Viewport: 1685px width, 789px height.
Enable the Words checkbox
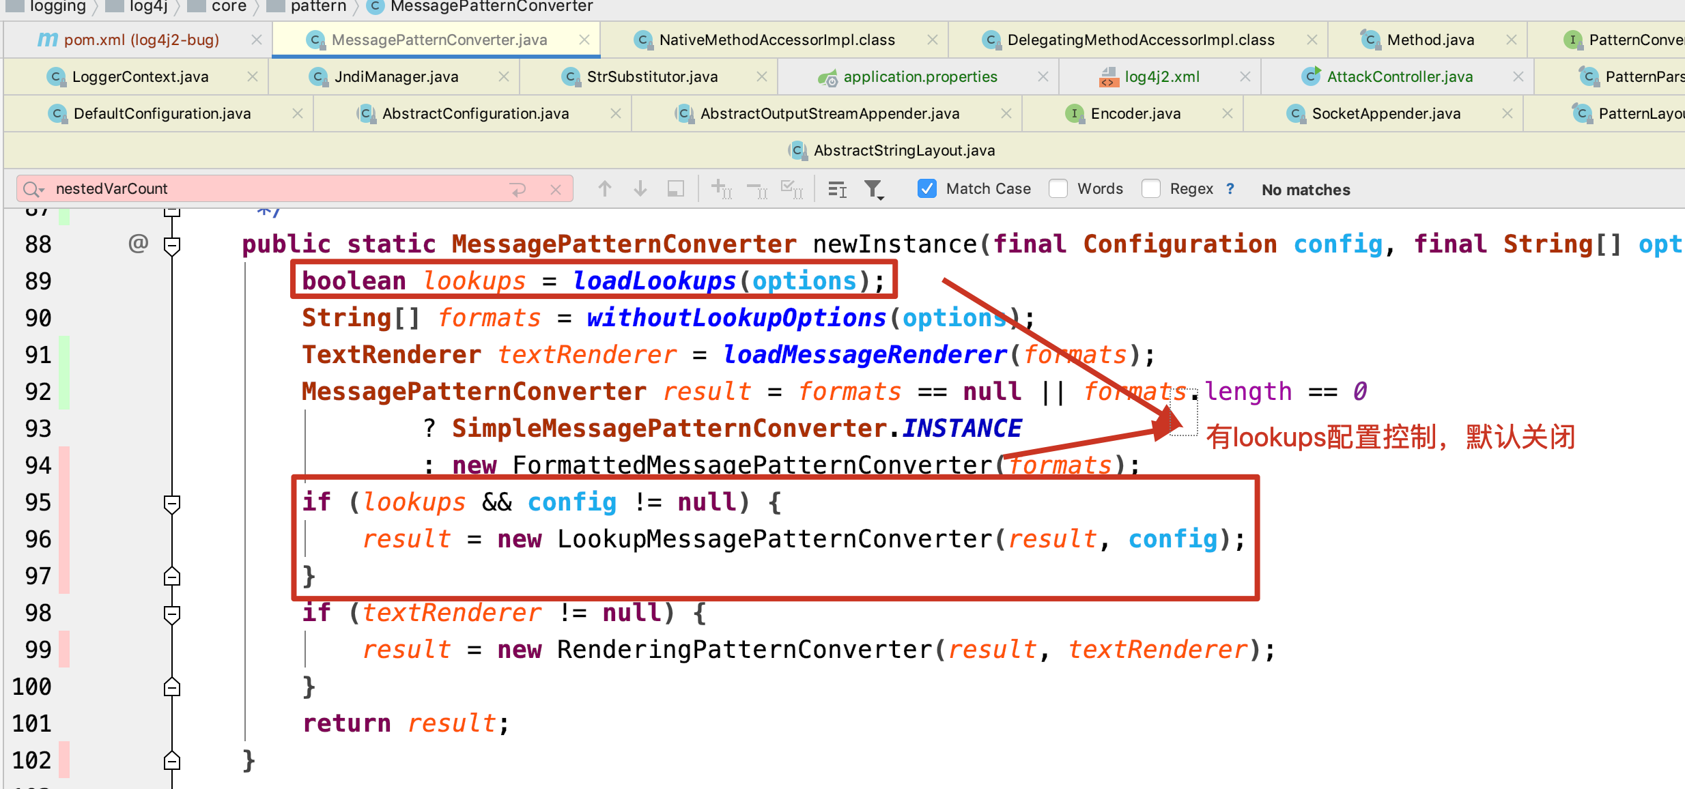1058,189
